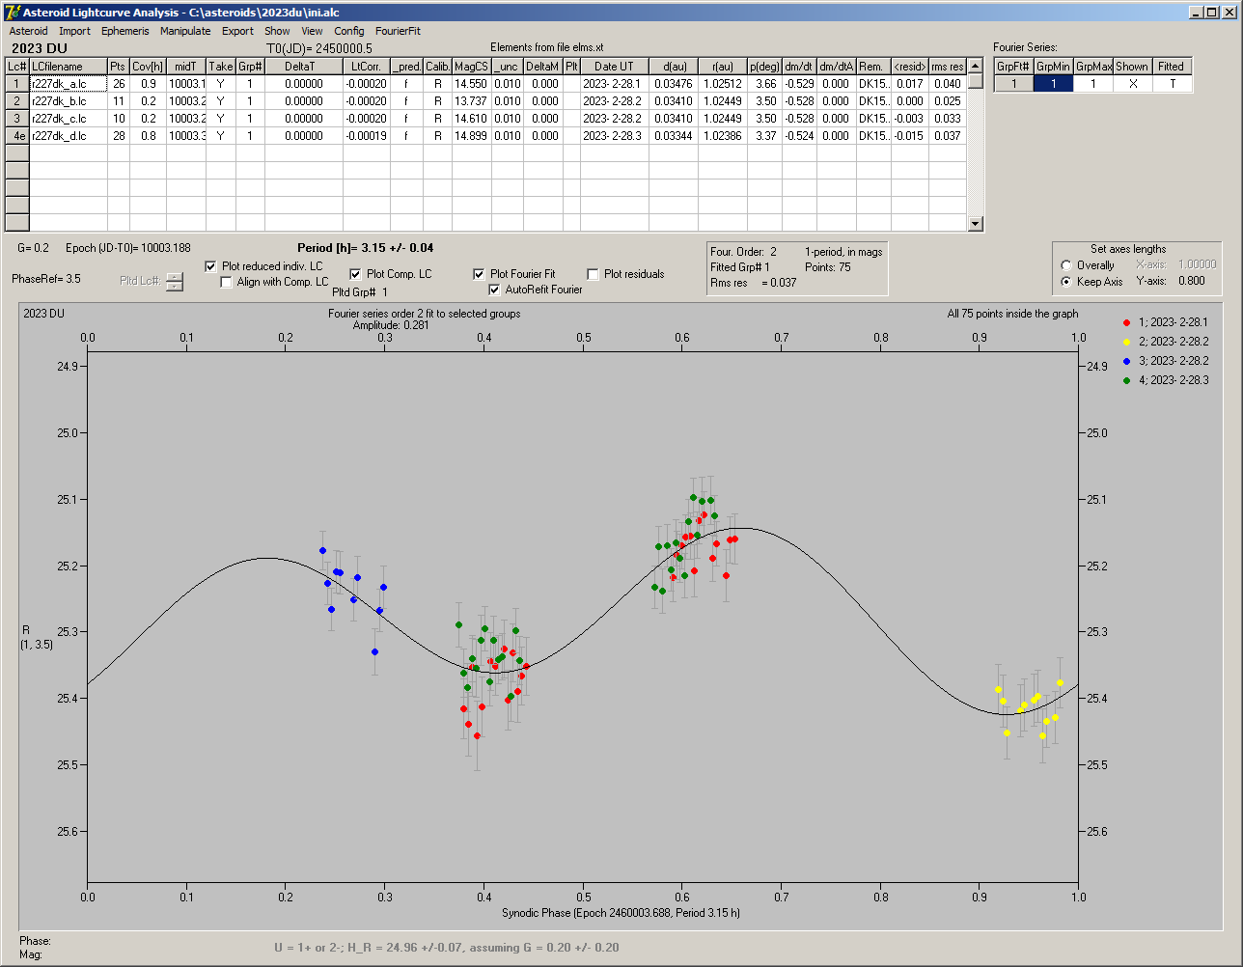The image size is (1243, 967).
Task: Open the Show menu
Action: 277,31
